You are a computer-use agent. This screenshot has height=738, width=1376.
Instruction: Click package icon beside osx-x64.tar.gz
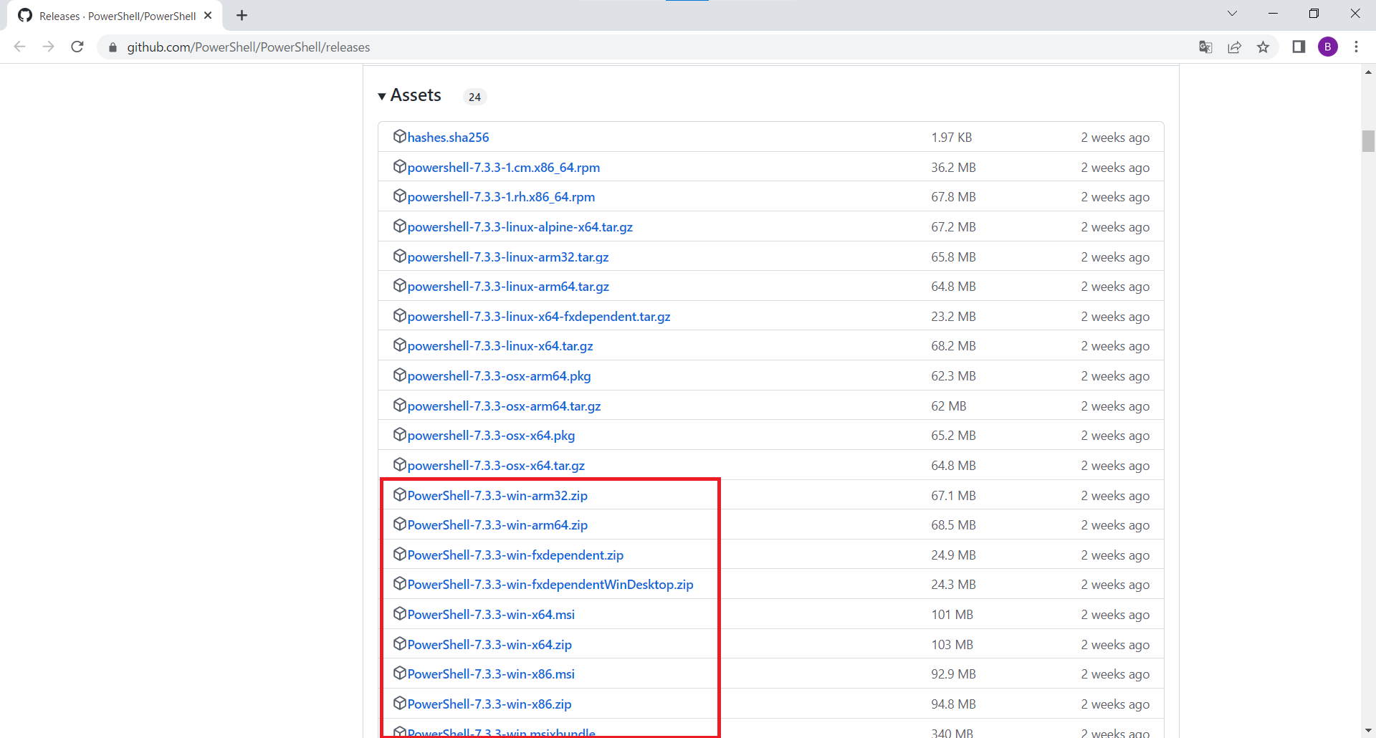click(x=400, y=464)
